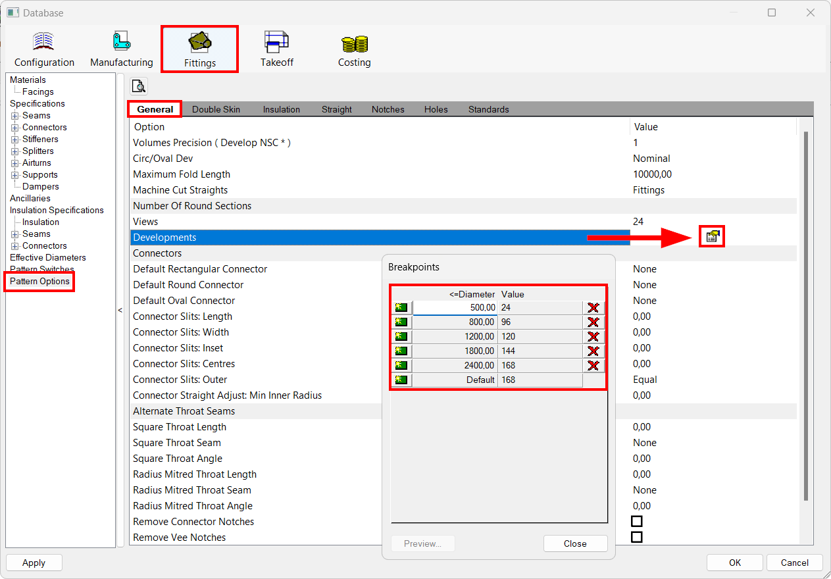The image size is (831, 579).
Task: Close the Breakpoints dialog
Action: pyautogui.click(x=575, y=543)
